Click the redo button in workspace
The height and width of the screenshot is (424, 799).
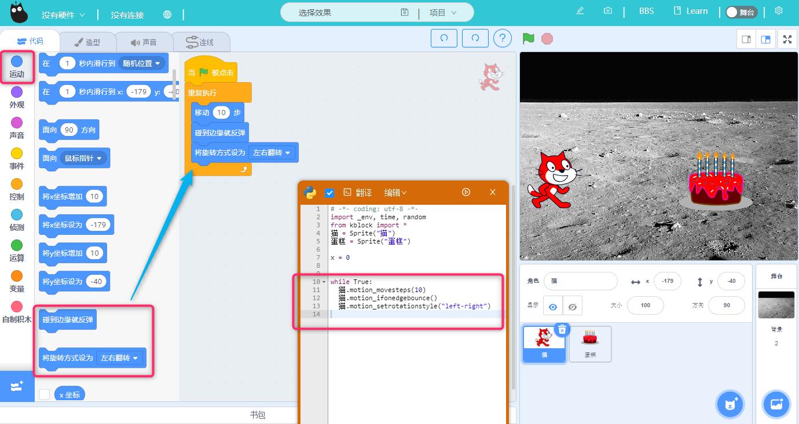475,38
